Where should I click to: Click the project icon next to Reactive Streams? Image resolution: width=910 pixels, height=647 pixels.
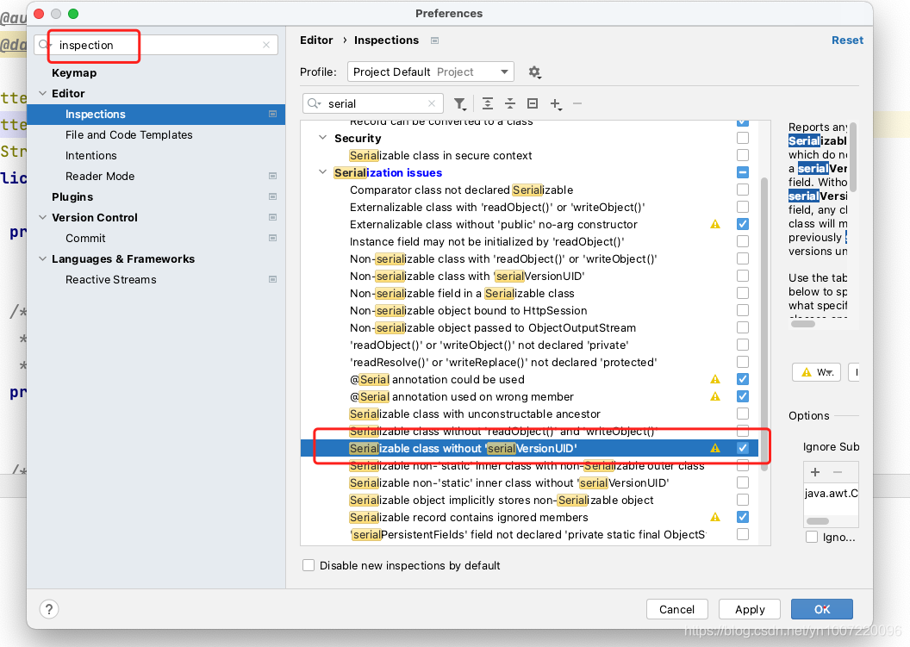click(x=273, y=279)
